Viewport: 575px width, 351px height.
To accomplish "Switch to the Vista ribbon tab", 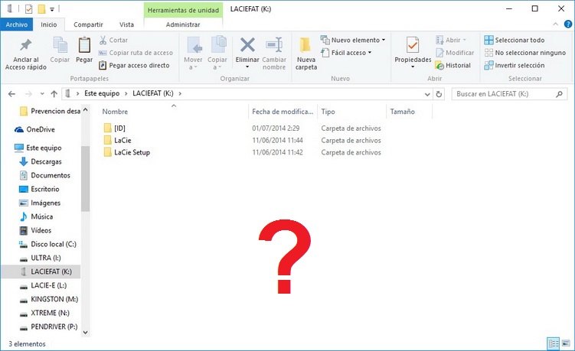I will tap(126, 24).
